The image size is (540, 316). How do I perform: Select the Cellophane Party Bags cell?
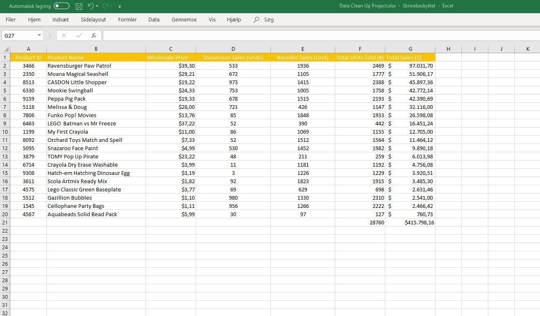[x=96, y=206]
